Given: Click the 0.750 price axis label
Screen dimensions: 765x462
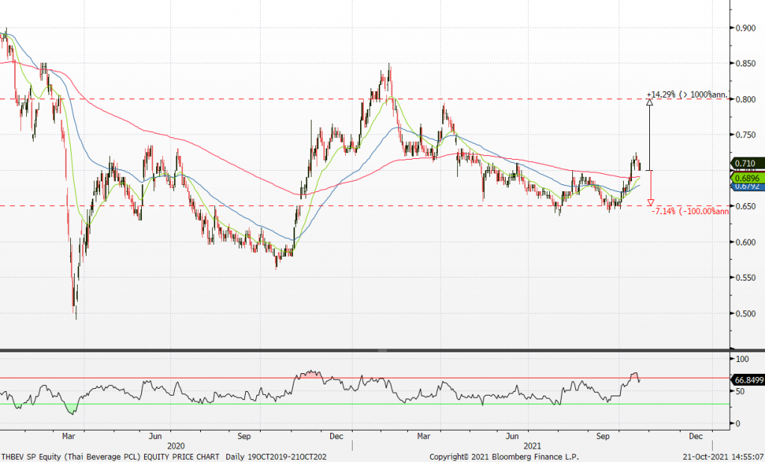Looking at the screenshot, I should (x=746, y=135).
